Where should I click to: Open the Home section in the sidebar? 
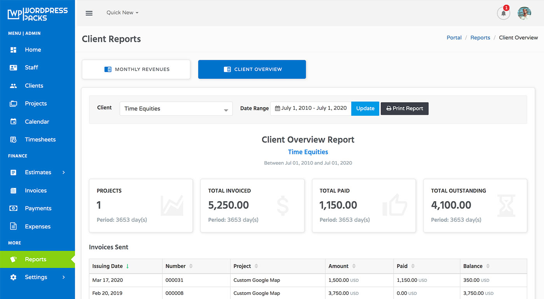[33, 49]
